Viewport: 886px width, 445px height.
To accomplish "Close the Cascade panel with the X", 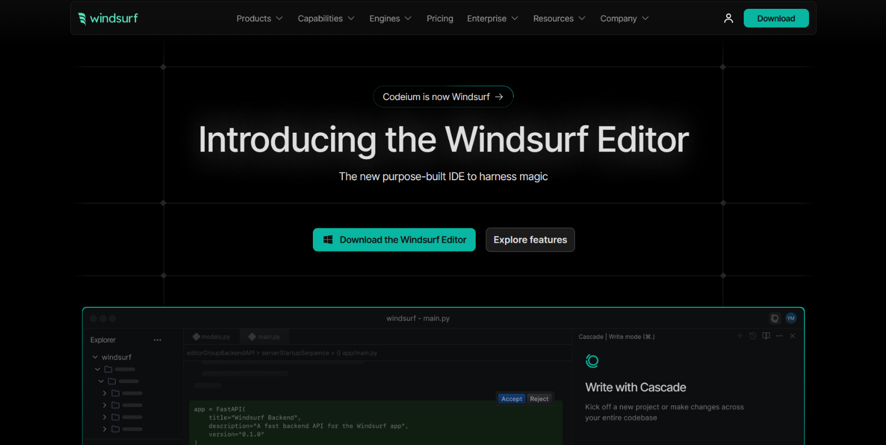I will point(792,336).
